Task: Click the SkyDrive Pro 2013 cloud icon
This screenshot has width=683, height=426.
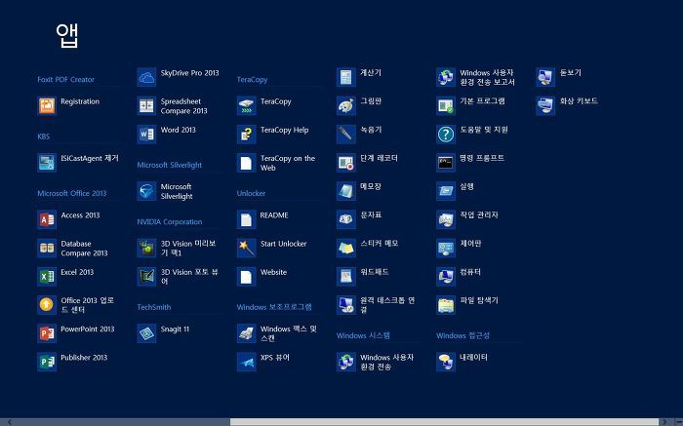Action: pyautogui.click(x=146, y=77)
